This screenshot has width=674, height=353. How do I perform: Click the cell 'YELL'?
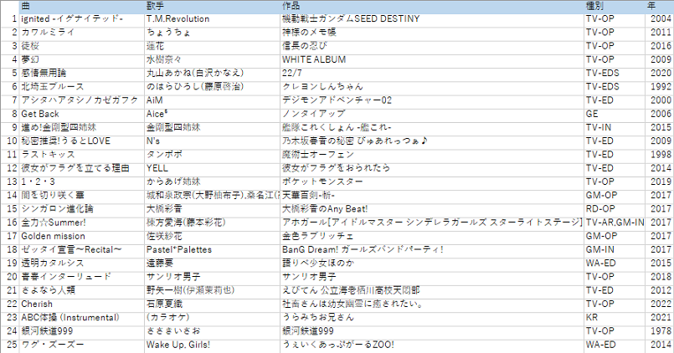[213, 168]
